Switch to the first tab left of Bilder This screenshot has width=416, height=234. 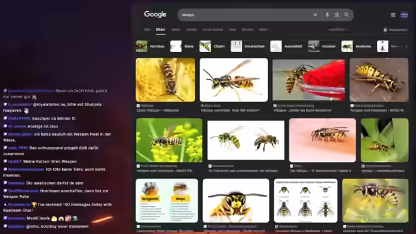point(148,30)
